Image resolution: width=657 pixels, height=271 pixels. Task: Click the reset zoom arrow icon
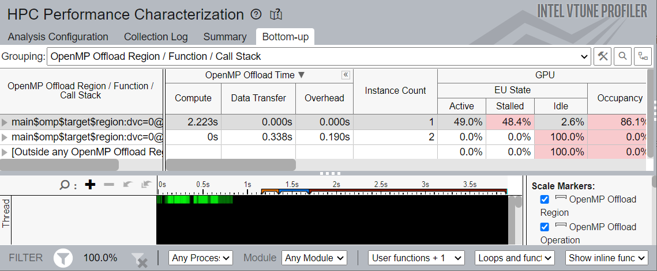[x=146, y=185]
